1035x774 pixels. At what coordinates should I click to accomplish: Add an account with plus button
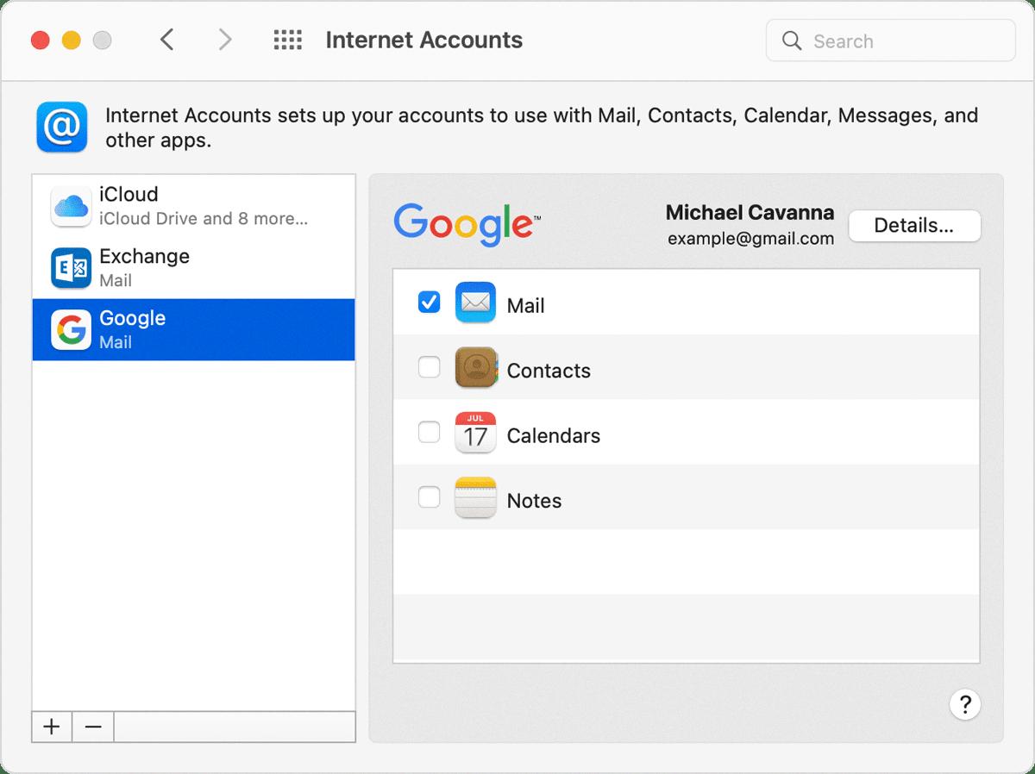click(x=52, y=727)
